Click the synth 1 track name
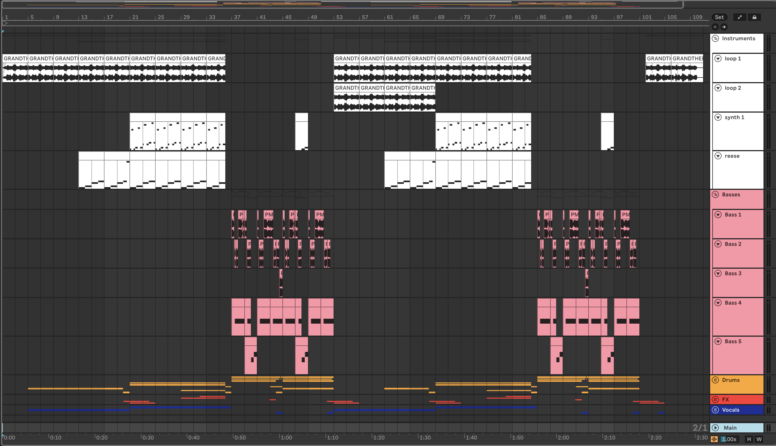This screenshot has height=446, width=776. coord(734,117)
